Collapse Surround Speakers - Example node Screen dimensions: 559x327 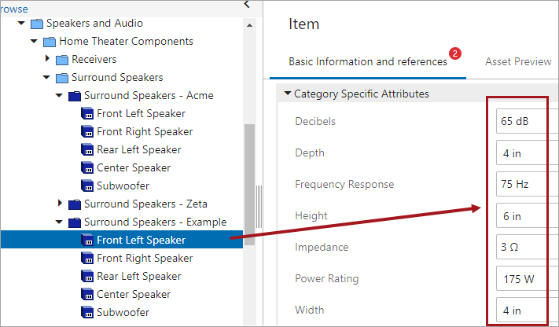click(x=60, y=222)
